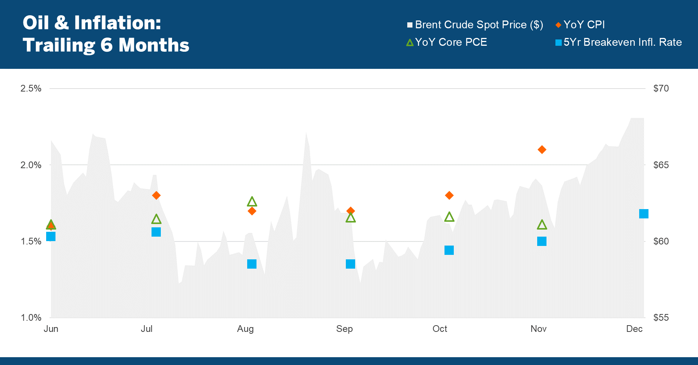Click the orange YoY CPI legend diamond
698x365 pixels.
point(558,25)
